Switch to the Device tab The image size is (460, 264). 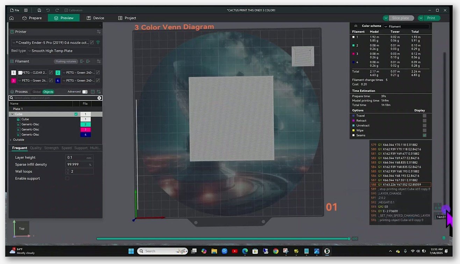click(95, 18)
